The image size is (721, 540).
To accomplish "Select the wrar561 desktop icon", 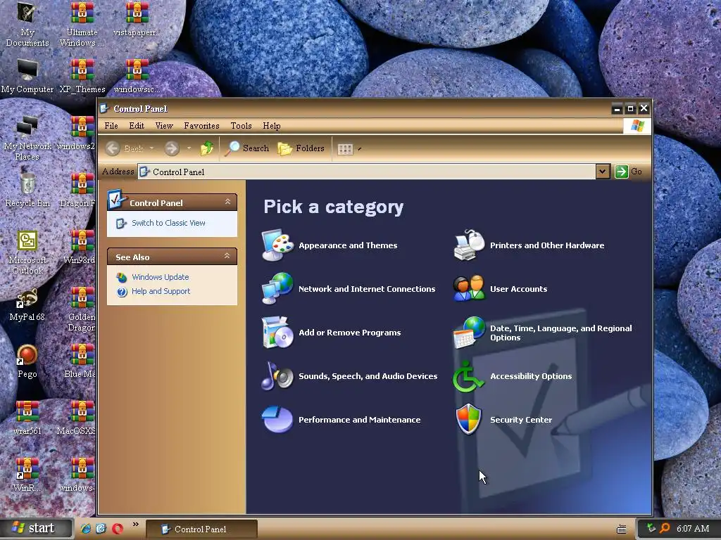I will 27,418.
